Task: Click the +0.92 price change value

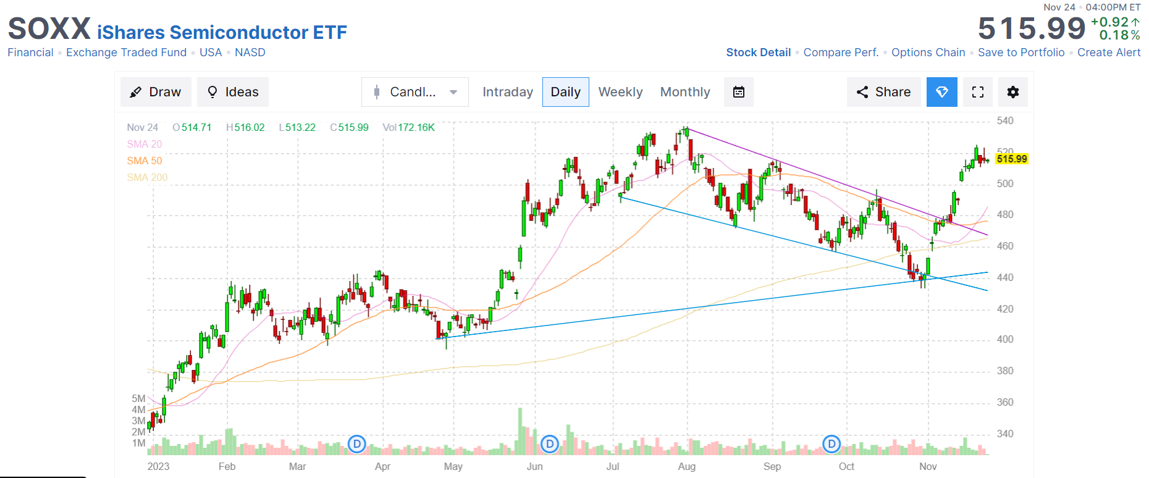Action: (x=1110, y=22)
